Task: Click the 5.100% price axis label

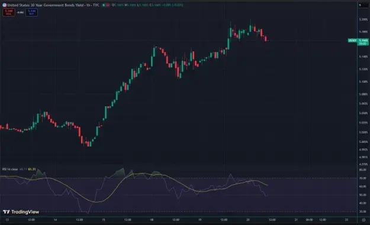Action: (363, 81)
